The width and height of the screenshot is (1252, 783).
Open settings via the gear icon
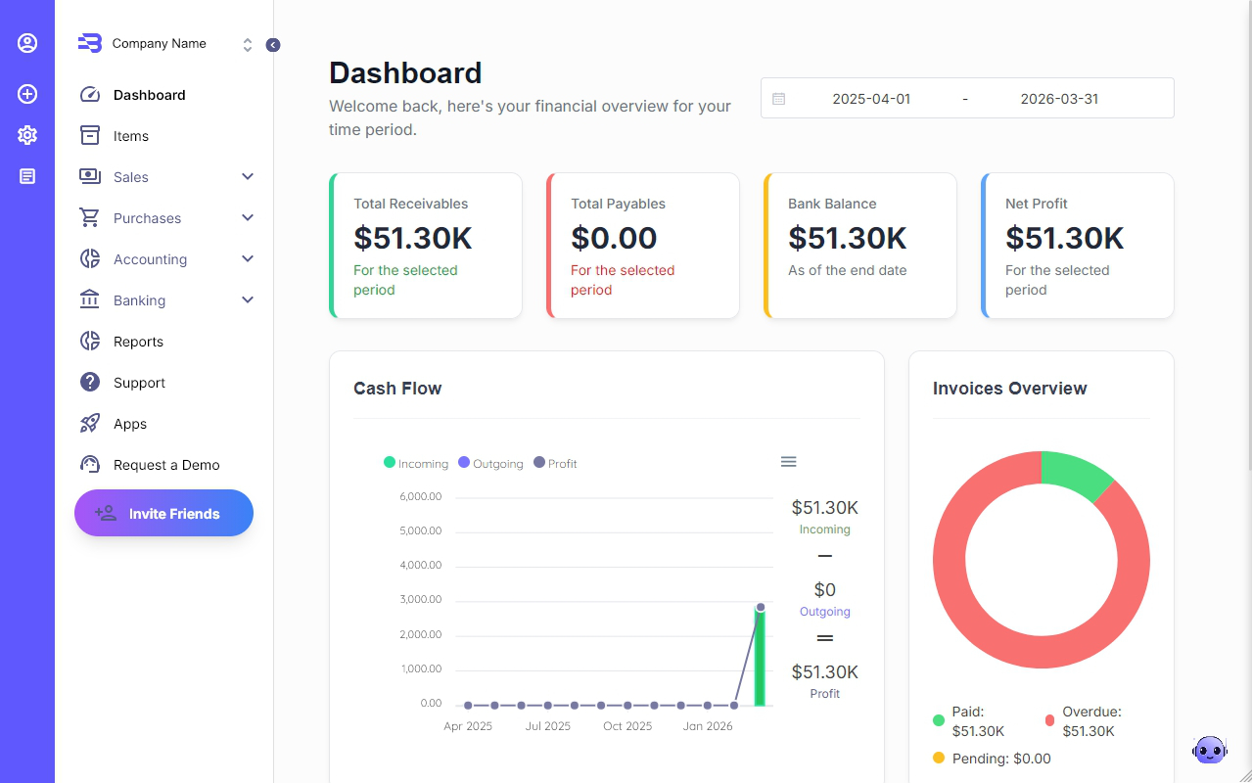pyautogui.click(x=27, y=135)
